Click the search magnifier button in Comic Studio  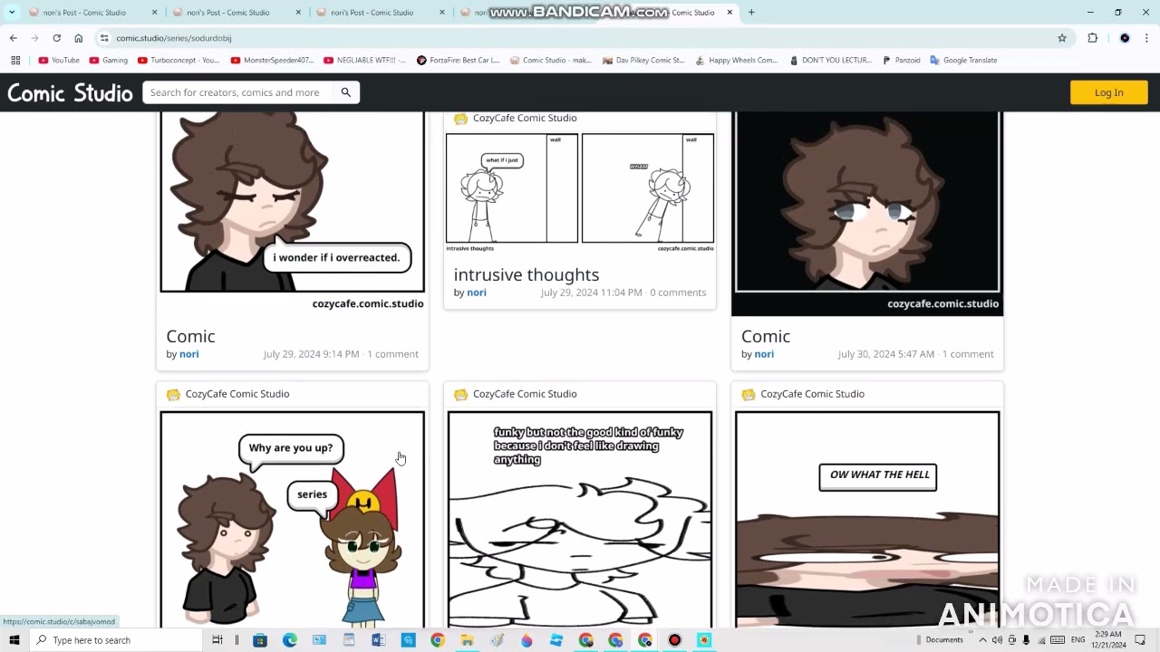coord(345,92)
